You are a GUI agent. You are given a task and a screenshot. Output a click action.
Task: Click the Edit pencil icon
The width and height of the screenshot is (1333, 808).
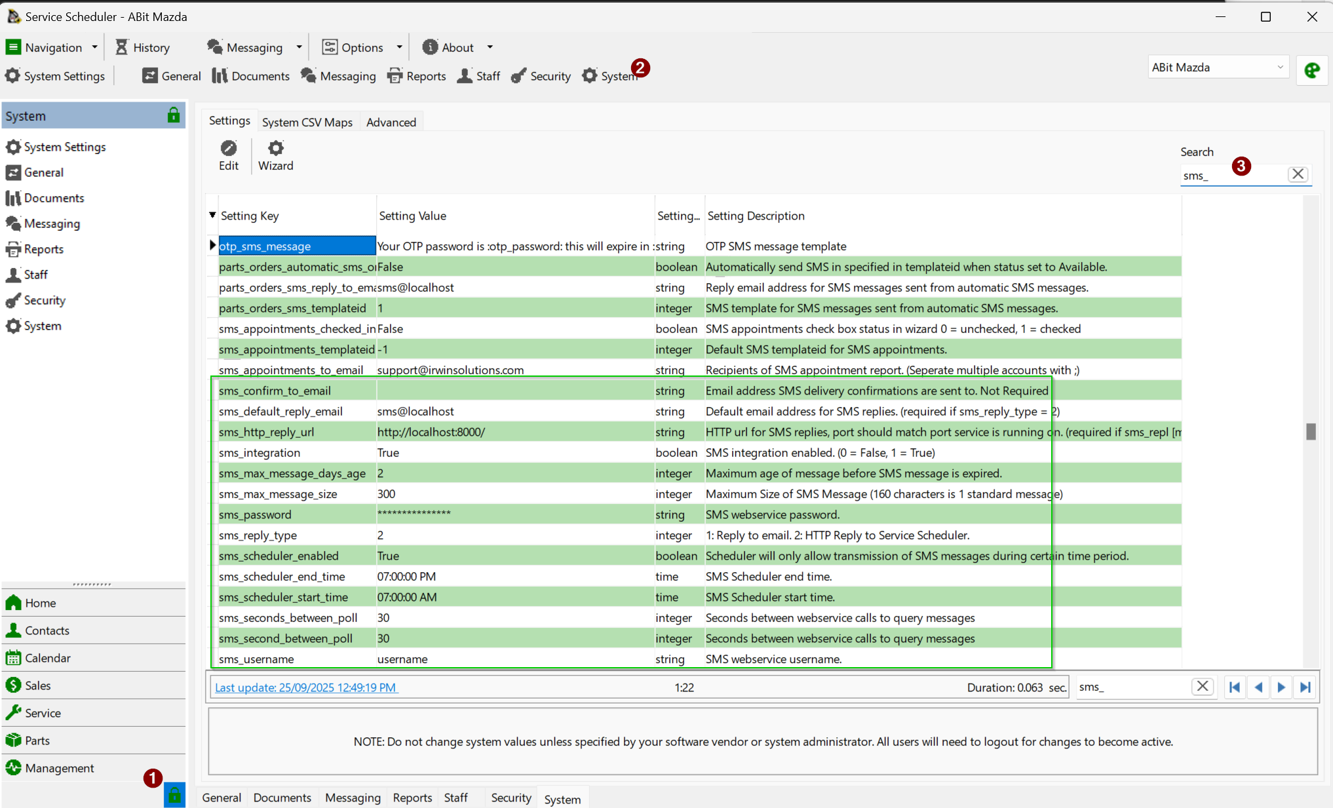(228, 149)
